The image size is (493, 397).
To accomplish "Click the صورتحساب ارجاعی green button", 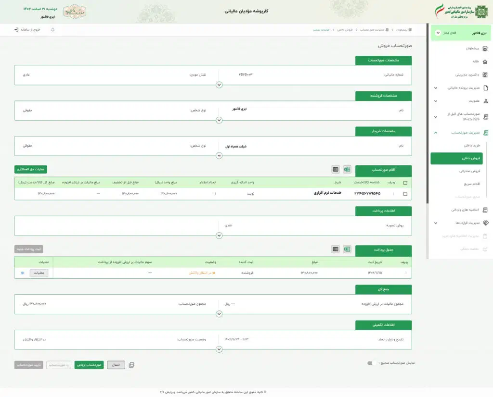I will pos(89,365).
